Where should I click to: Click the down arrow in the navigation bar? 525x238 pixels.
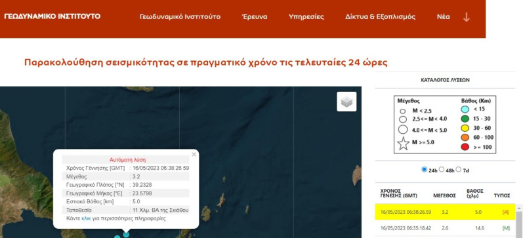click(x=466, y=17)
